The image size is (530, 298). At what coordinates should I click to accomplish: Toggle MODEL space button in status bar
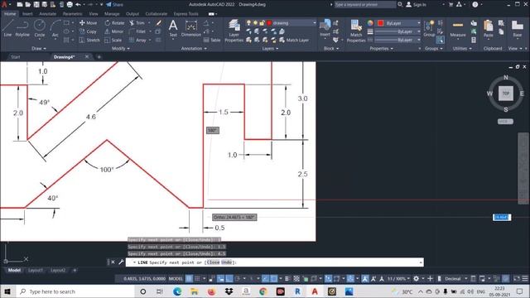pyautogui.click(x=176, y=278)
